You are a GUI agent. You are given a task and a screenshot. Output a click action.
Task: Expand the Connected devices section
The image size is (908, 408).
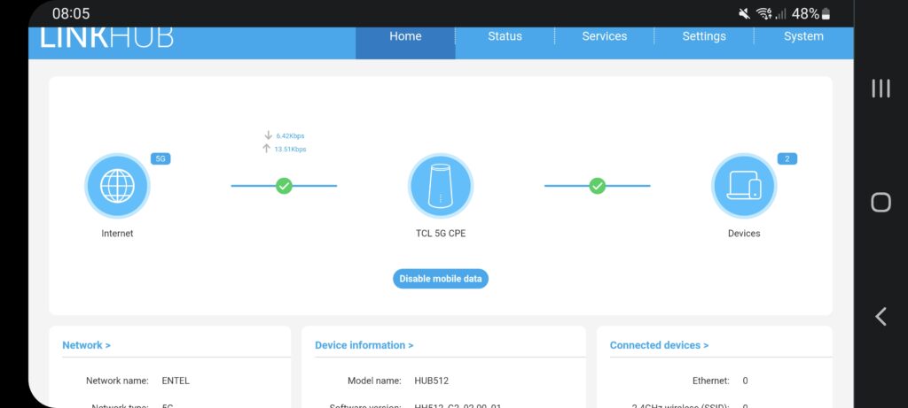659,345
